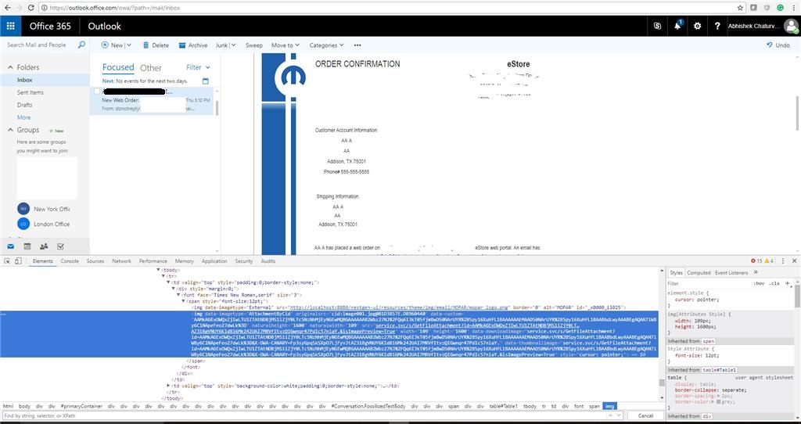Switch to the Console tab
Viewport: 801px width, 424px height.
(x=70, y=261)
